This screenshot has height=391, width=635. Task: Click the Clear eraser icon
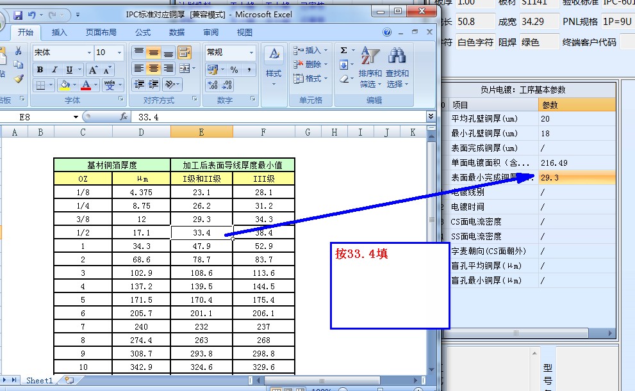[x=344, y=79]
